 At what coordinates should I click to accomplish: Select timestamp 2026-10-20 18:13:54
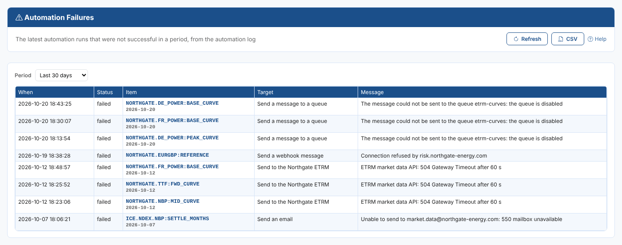[45, 138]
